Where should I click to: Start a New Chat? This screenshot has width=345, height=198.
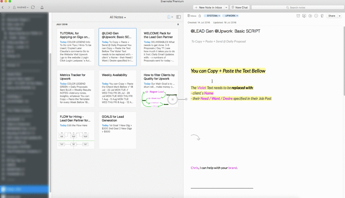click(240, 7)
